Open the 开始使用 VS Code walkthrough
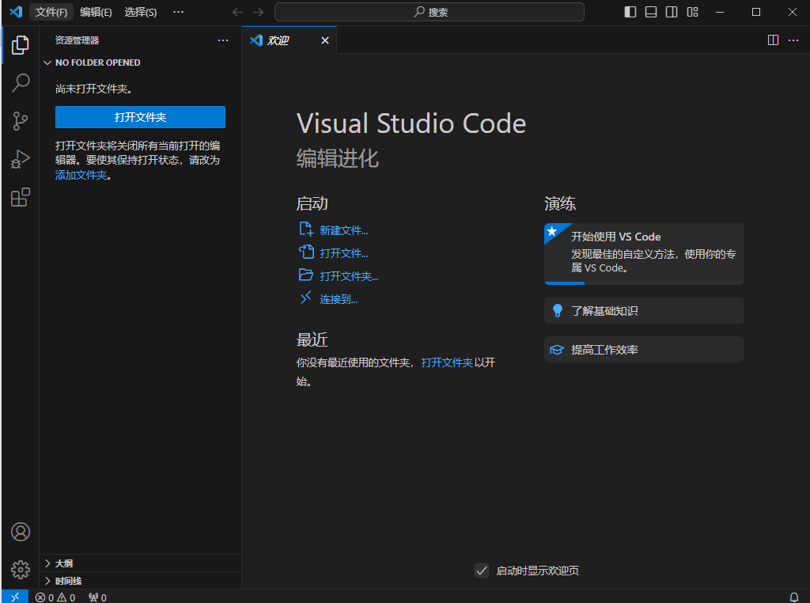This screenshot has width=810, height=603. [644, 254]
